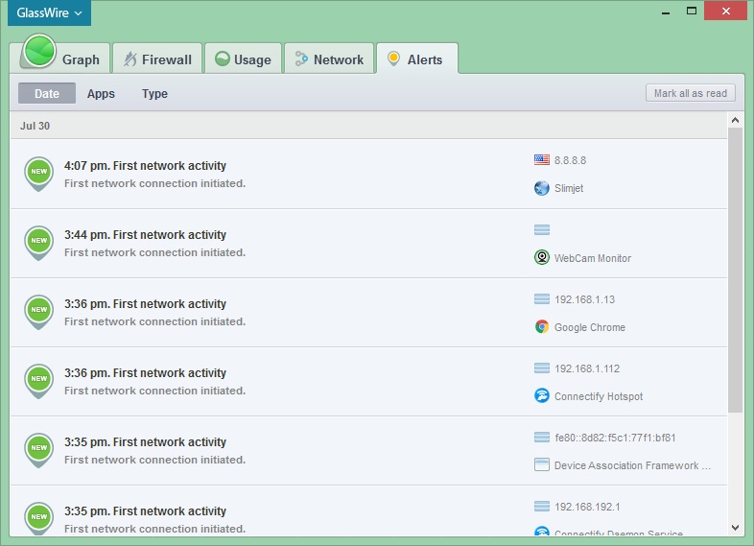This screenshot has width=754, height=546.
Task: Sort alerts by Type
Action: tap(154, 93)
